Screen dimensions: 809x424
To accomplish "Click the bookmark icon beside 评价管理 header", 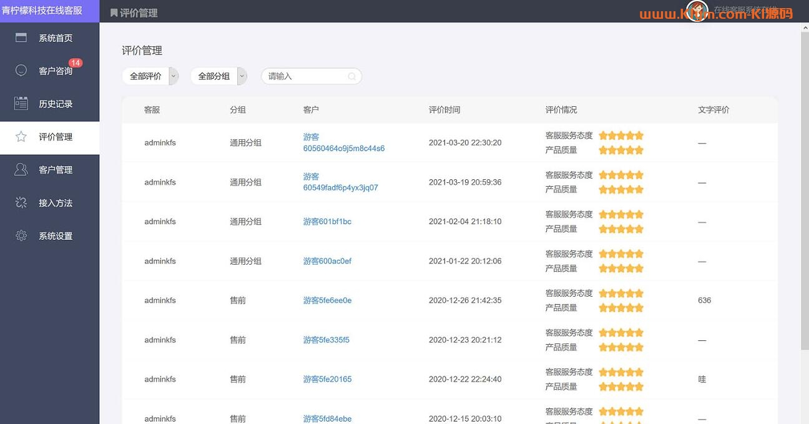I will coord(114,12).
